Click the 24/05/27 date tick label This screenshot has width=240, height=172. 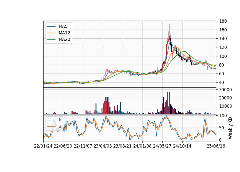coord(162,146)
